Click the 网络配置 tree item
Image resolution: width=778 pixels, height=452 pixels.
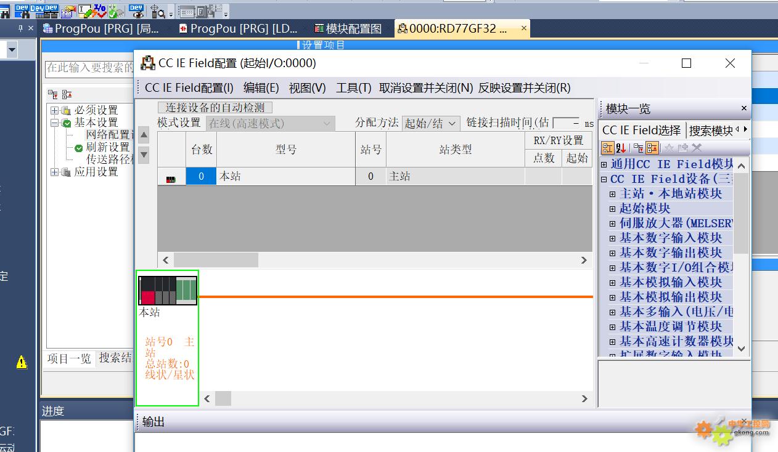109,135
